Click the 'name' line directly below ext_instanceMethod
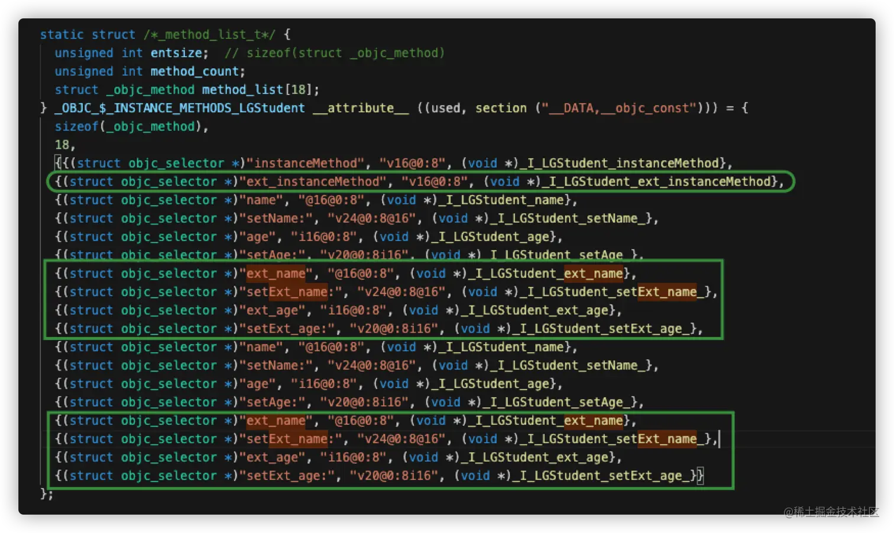 point(316,200)
